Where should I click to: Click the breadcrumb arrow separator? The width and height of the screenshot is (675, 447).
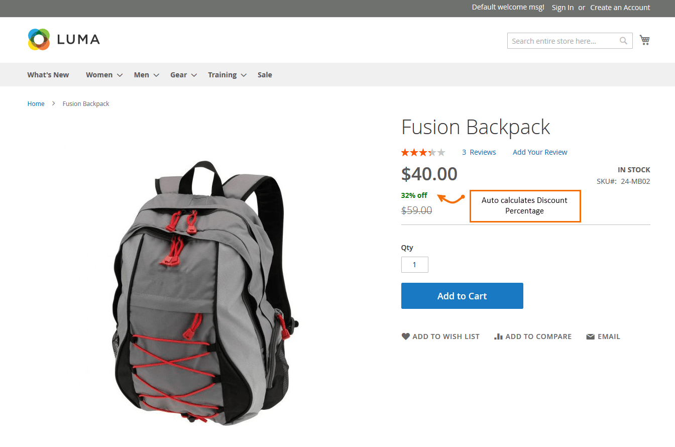(54, 103)
